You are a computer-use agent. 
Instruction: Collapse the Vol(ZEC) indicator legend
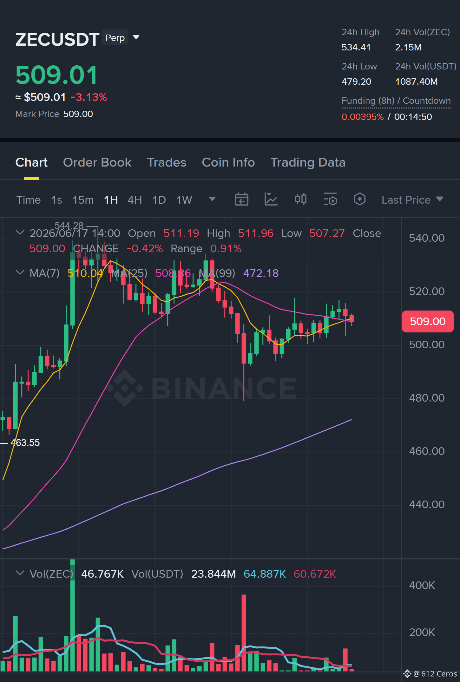click(20, 573)
